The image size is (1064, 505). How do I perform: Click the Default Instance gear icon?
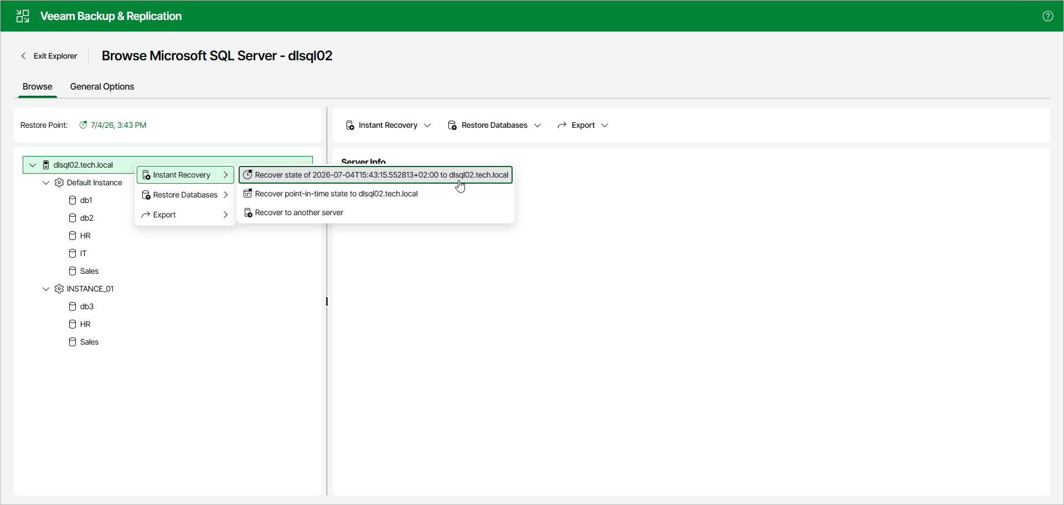[59, 183]
